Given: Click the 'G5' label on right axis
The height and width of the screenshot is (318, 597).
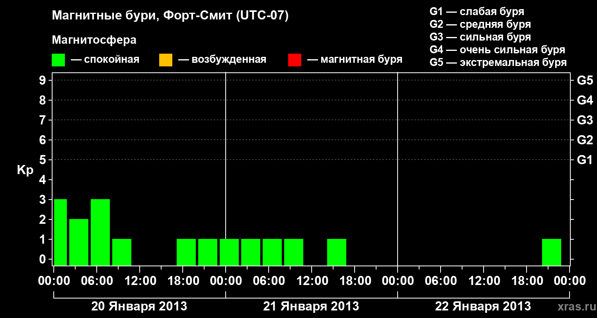Looking at the screenshot, I should pos(585,80).
